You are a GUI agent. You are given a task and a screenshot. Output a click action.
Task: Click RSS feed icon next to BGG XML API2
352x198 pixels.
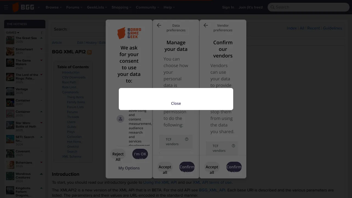pyautogui.click(x=89, y=52)
